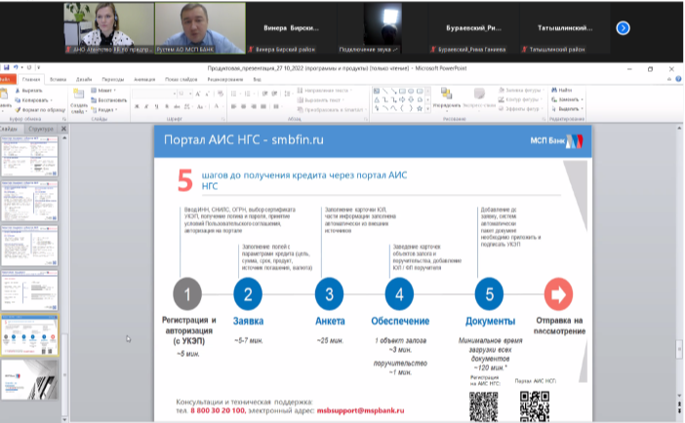
Task: Select the Oval shape in shapes gallery
Action: coord(411,92)
